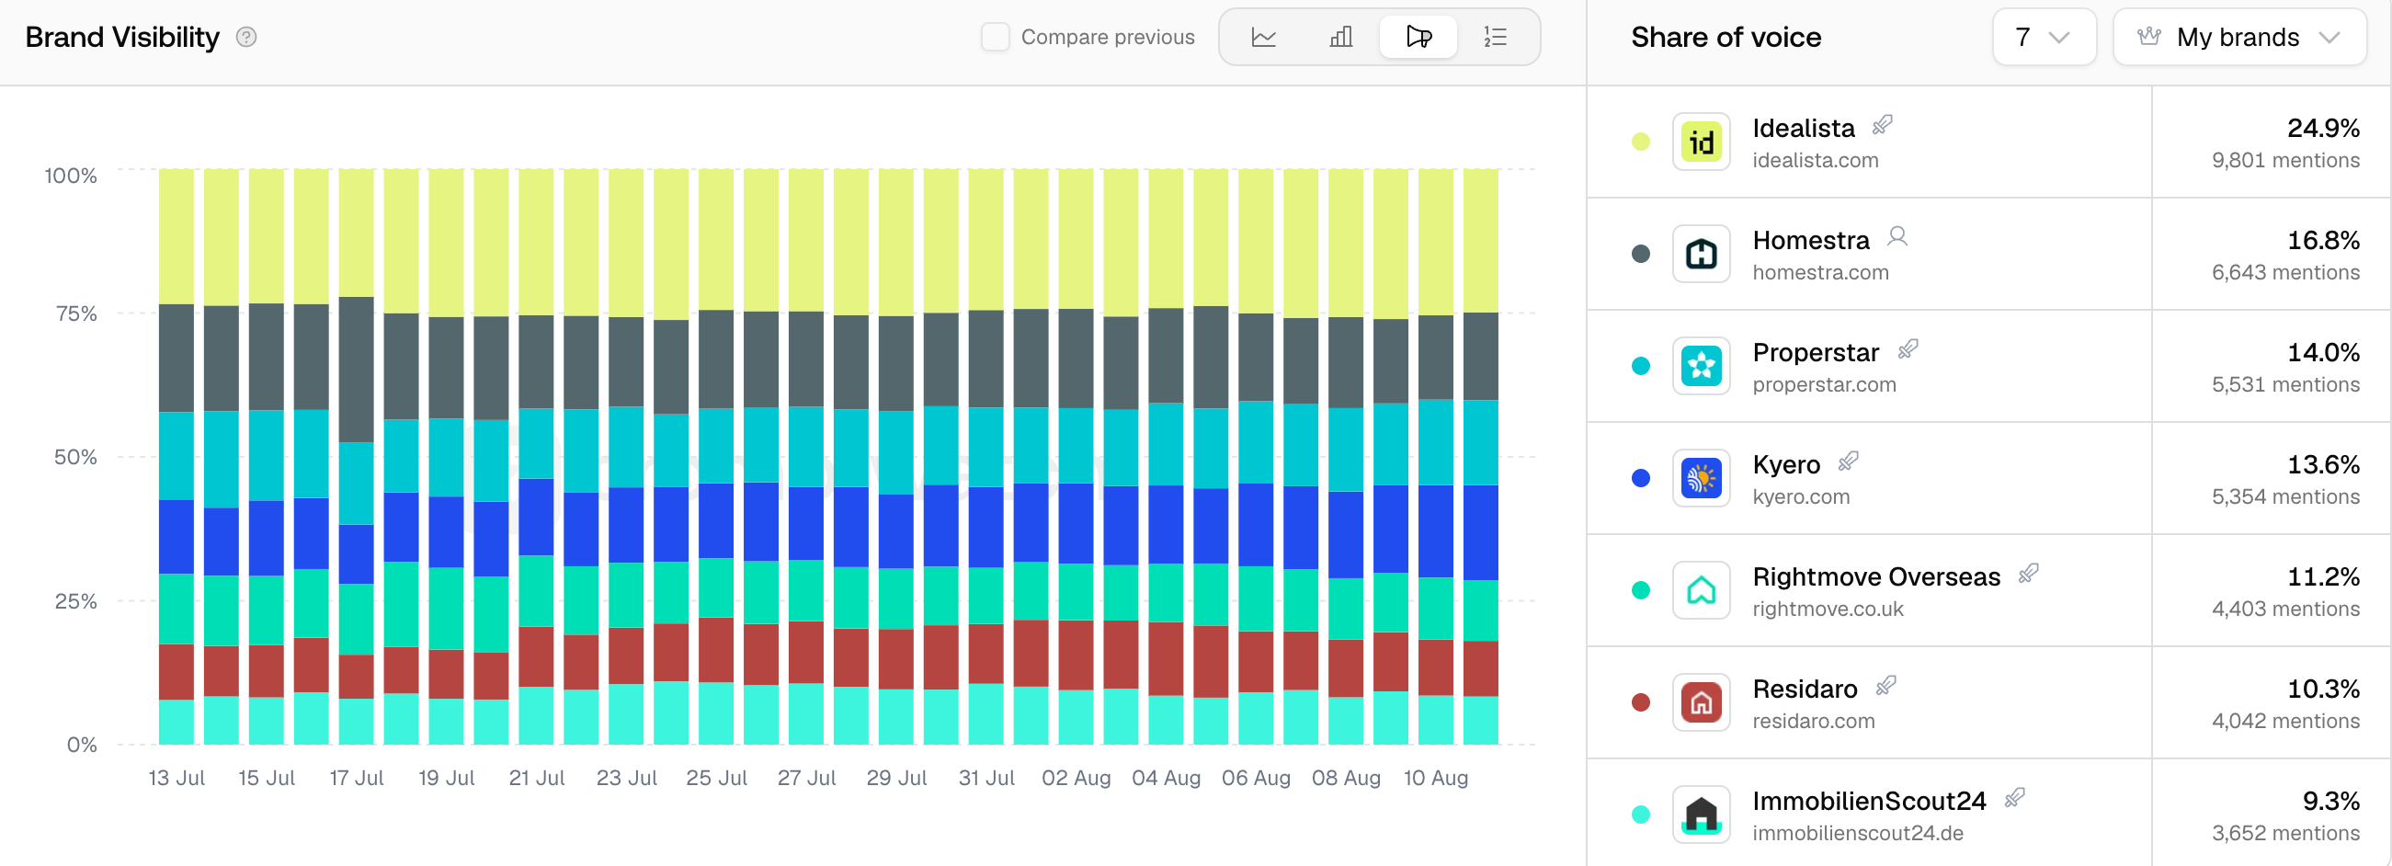This screenshot has width=2392, height=866.
Task: Click the 24.9% share value for Idealista
Action: click(x=2323, y=128)
